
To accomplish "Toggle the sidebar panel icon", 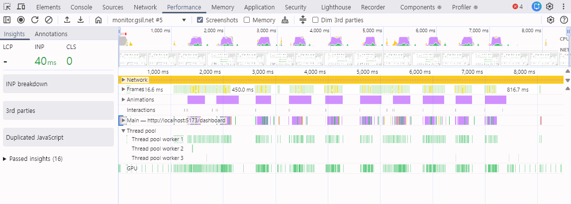I will click(x=7, y=20).
